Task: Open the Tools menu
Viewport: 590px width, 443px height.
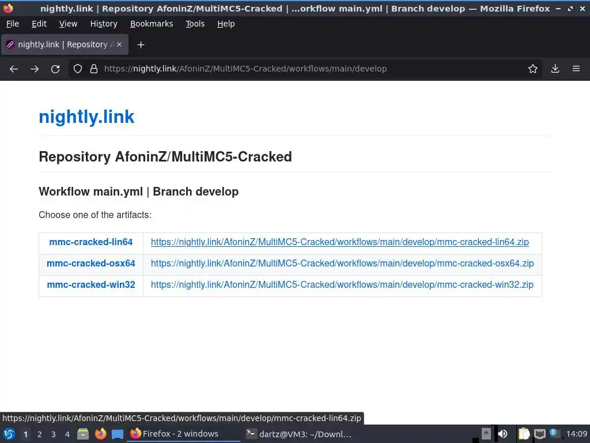Action: coord(195,24)
